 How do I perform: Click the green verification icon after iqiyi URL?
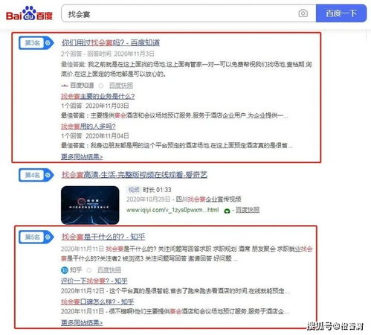227,211
